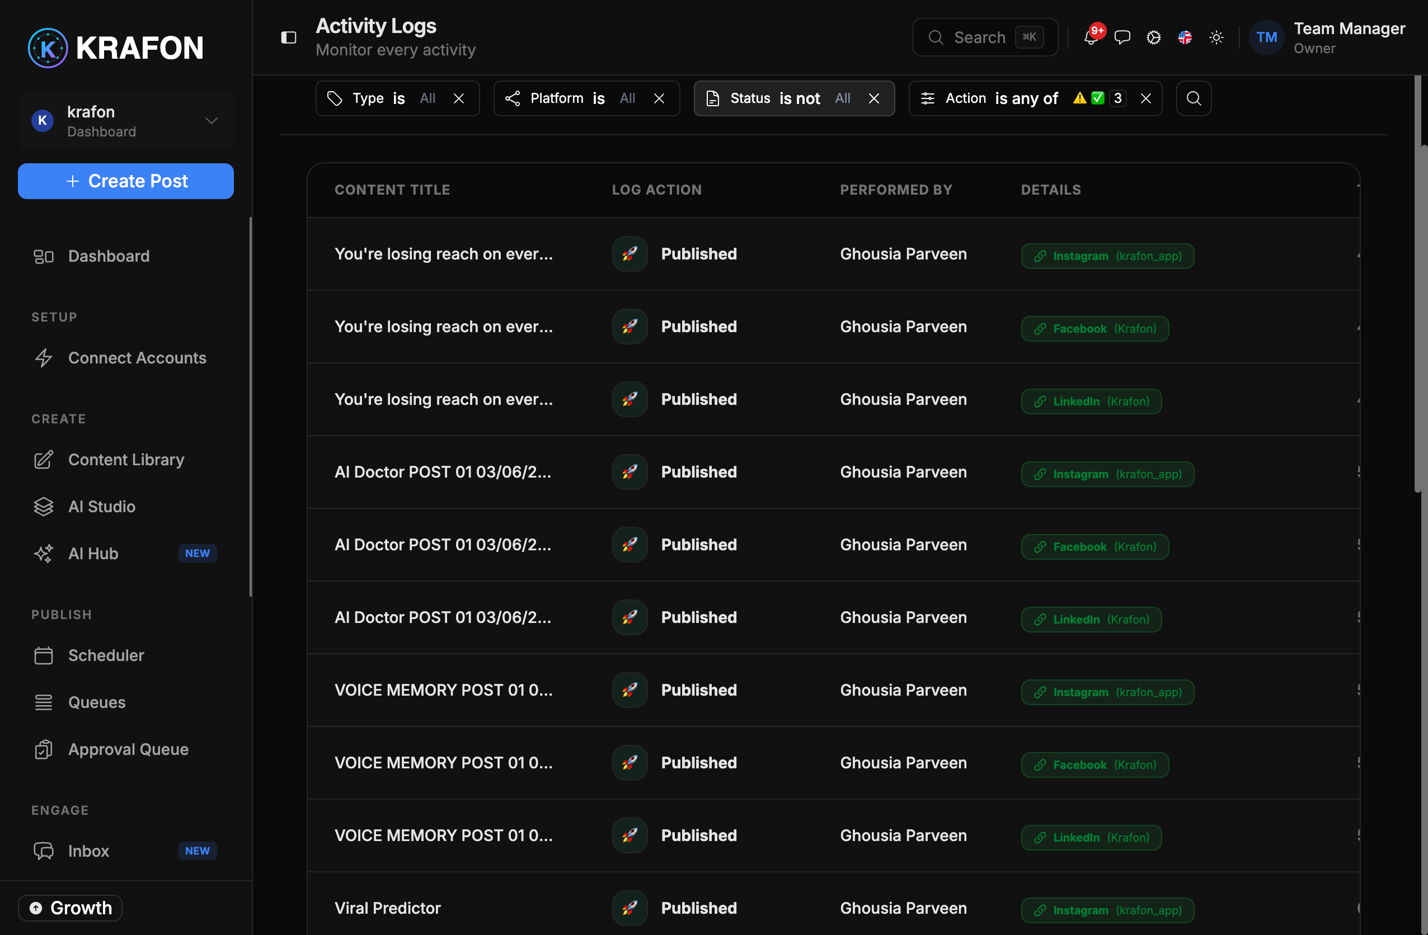
Task: Change language via the flag icon
Action: [x=1185, y=38]
